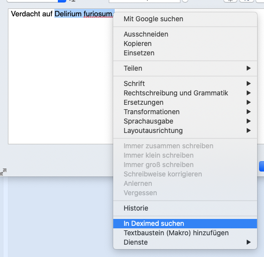Choose Ausschneiden from the context menu
The image size is (264, 257).
[185, 34]
